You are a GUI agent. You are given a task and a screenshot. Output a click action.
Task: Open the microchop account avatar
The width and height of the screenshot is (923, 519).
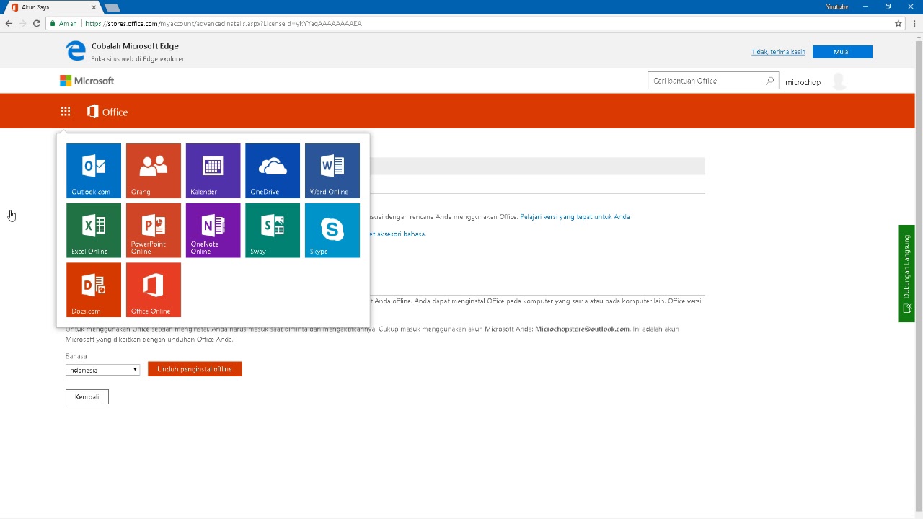(x=839, y=81)
